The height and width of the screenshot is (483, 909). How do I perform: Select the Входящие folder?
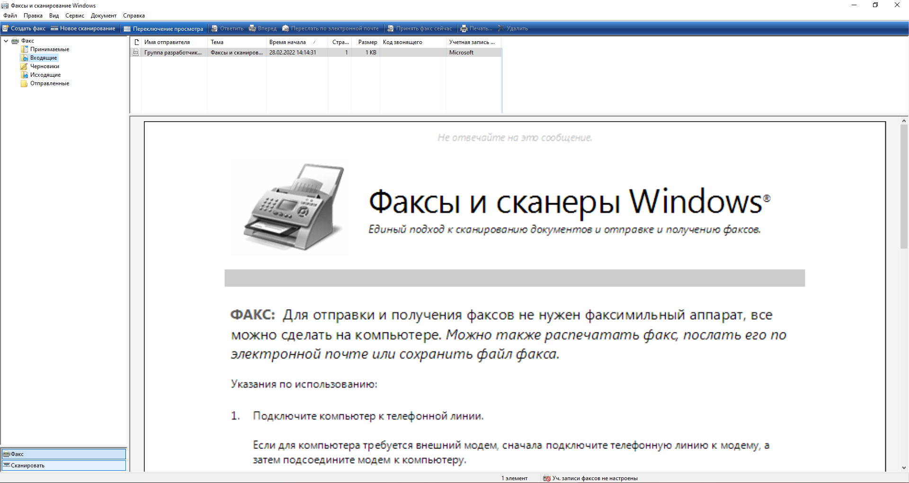coord(43,58)
